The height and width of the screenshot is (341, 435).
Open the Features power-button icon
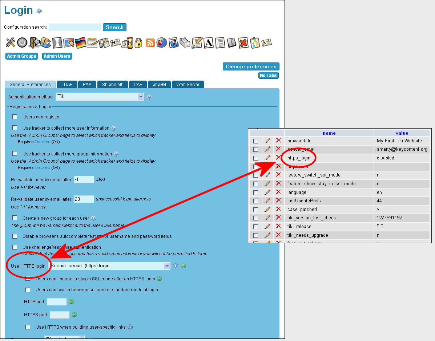tap(22, 43)
